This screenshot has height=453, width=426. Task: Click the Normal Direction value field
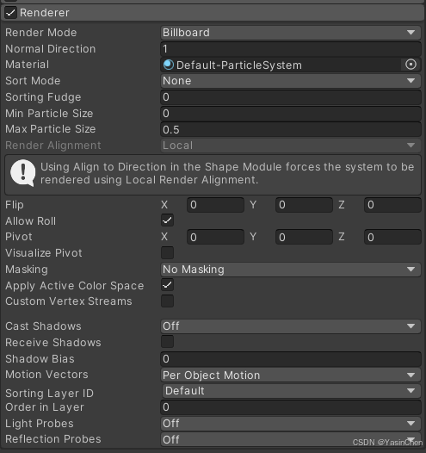(x=291, y=49)
